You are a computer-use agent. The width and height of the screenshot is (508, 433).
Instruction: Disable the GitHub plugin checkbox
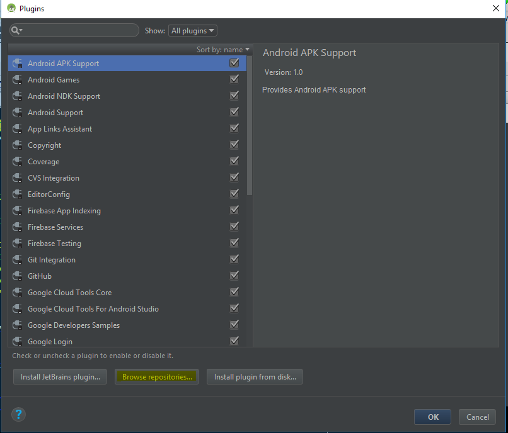point(234,276)
